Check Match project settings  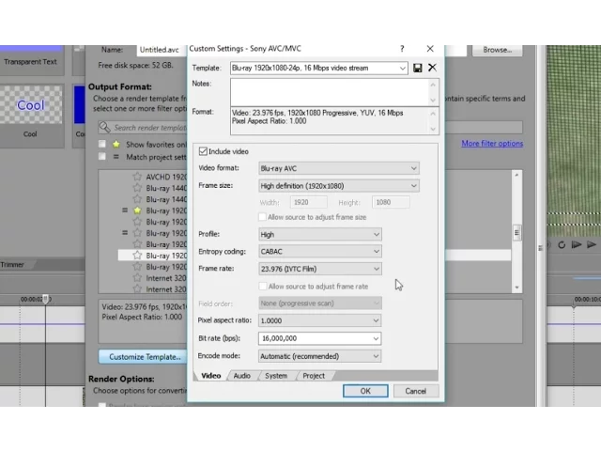tap(102, 157)
